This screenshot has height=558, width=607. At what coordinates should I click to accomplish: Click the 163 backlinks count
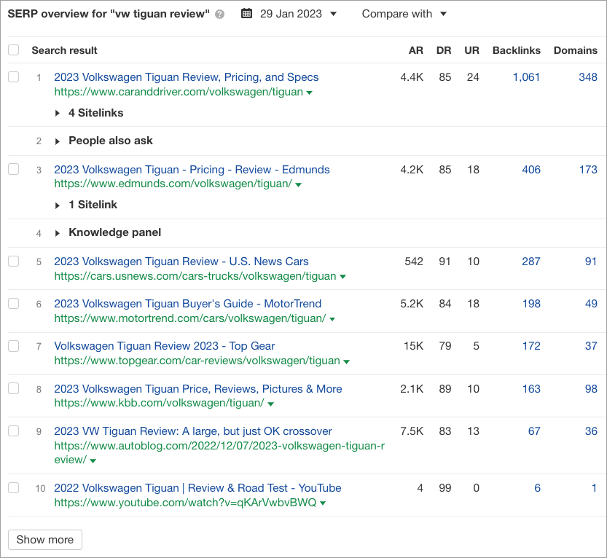point(531,389)
